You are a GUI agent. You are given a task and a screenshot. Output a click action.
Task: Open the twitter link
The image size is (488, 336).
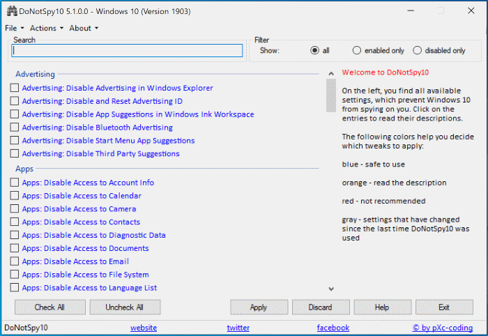click(238, 328)
